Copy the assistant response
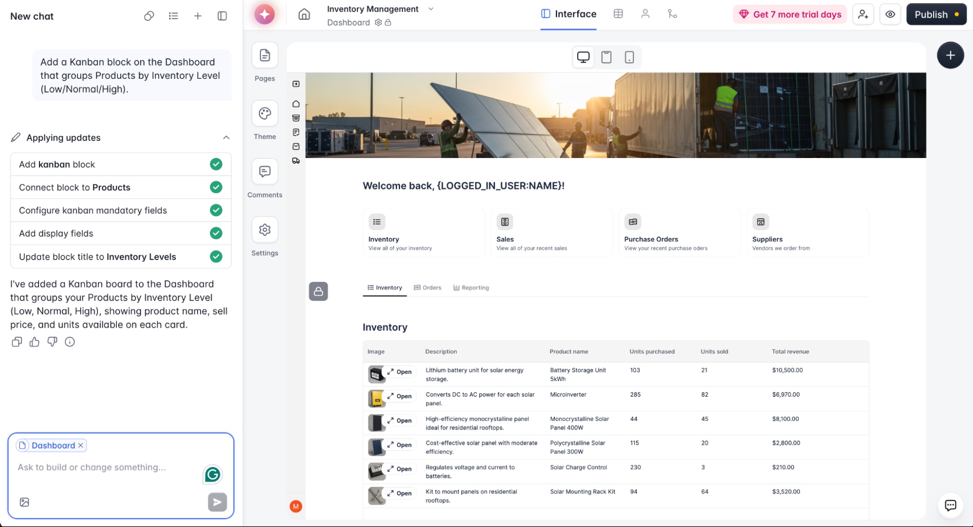 pos(17,342)
